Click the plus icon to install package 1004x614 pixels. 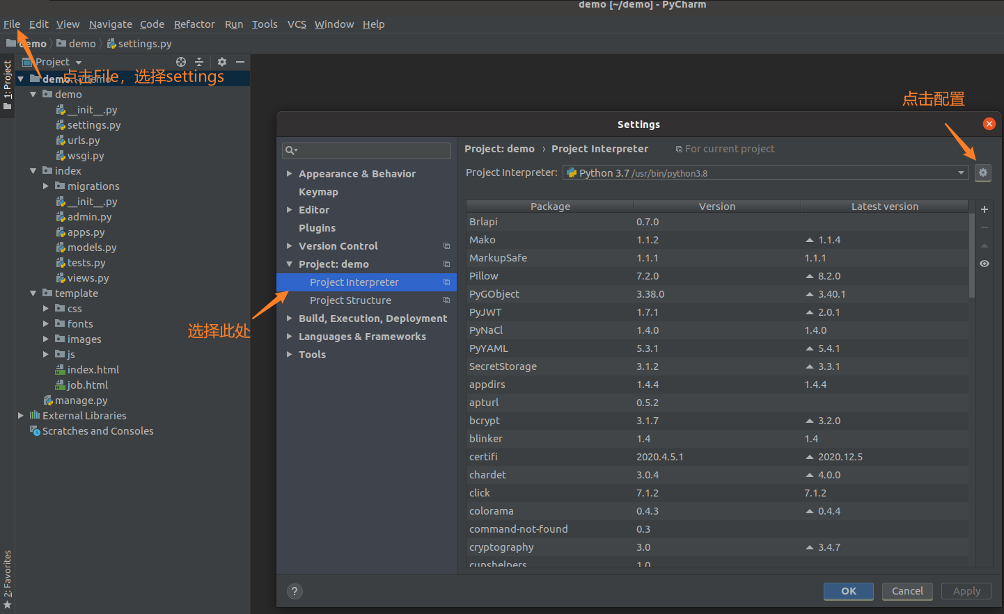[x=985, y=209]
